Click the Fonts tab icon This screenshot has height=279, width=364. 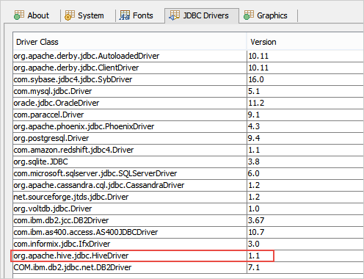[125, 15]
